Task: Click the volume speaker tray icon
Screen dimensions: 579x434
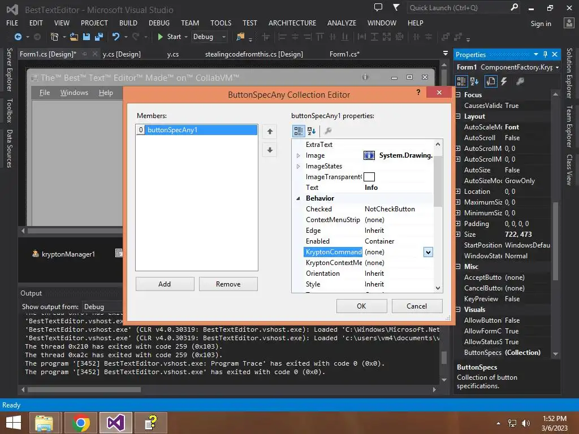Action: [x=525, y=423]
